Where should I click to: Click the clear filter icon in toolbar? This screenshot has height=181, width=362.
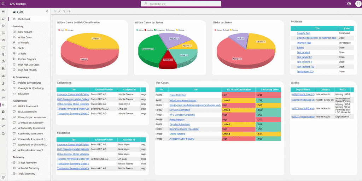point(64,11)
